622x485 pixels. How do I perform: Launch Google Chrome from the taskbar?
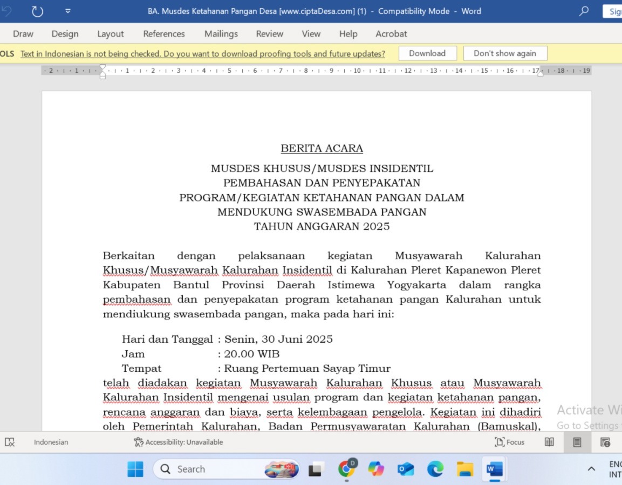(x=347, y=469)
